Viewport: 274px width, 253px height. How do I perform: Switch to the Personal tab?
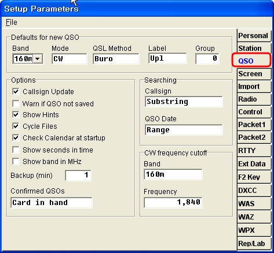[x=254, y=36]
